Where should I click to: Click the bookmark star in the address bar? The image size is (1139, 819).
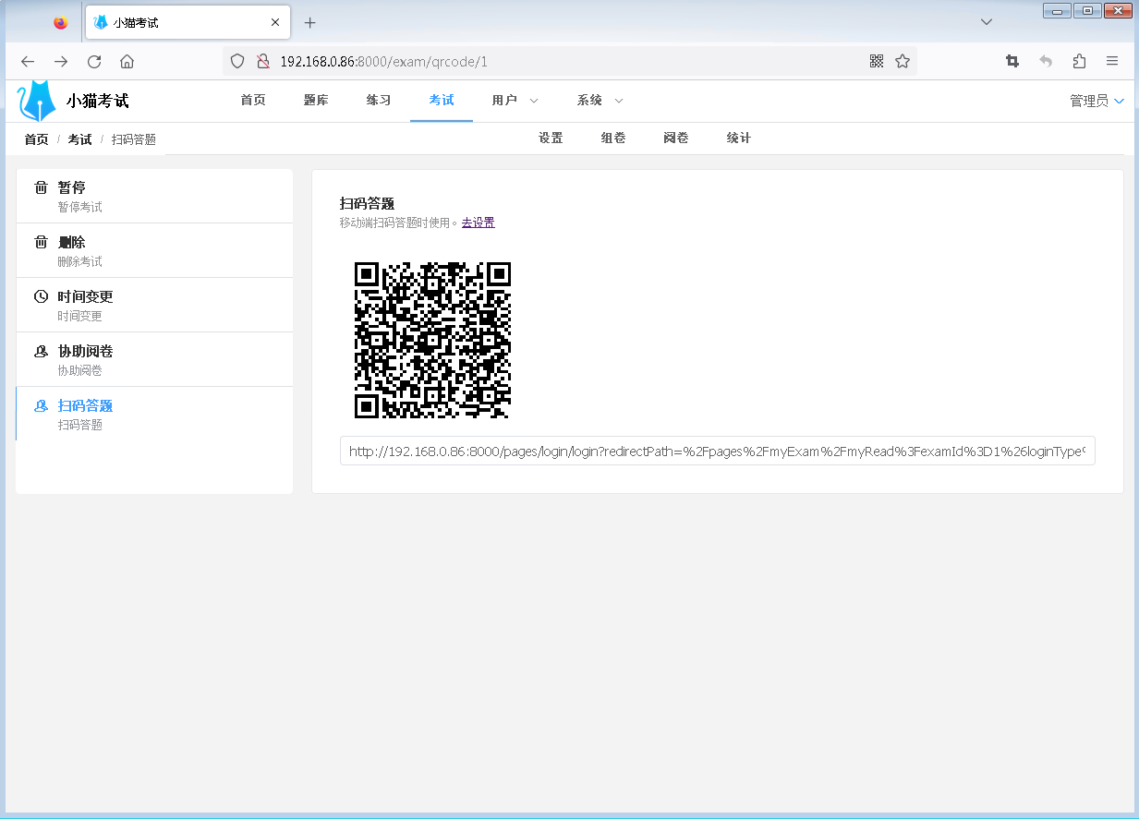tap(902, 60)
